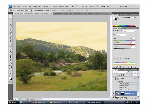Screen dimensions: 150x112
Task: Click the Saturation slider handle
Action: pyautogui.click(x=131, y=45)
